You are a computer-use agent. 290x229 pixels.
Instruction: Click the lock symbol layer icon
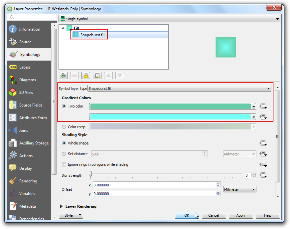coord(86,76)
